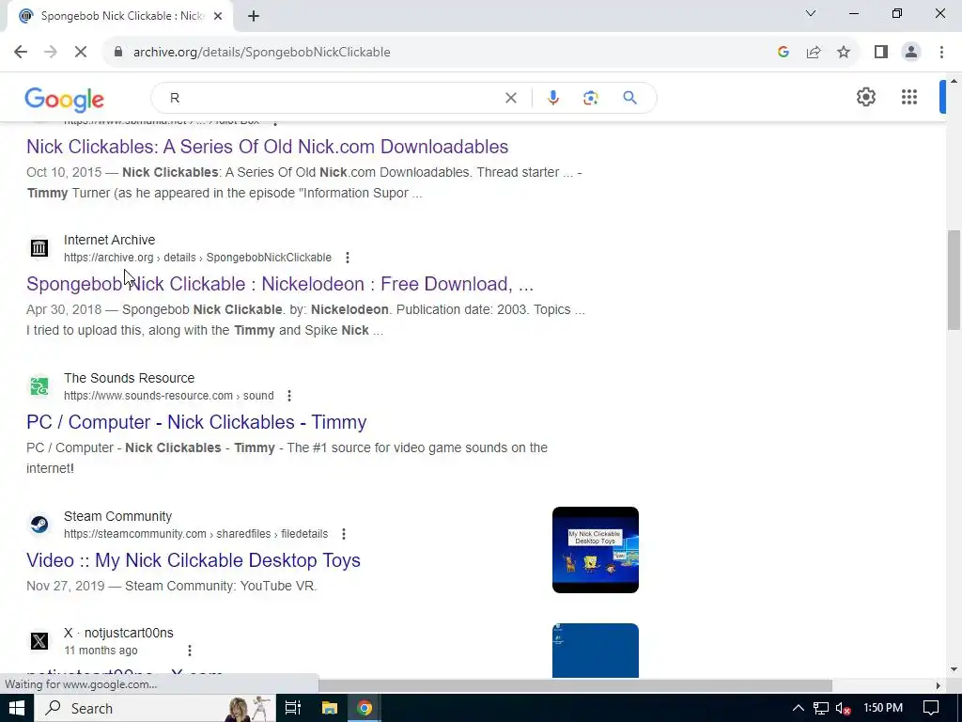The height and width of the screenshot is (722, 962).
Task: Open Video My Nick Cilckable Desktop Toys link
Action: tap(194, 560)
